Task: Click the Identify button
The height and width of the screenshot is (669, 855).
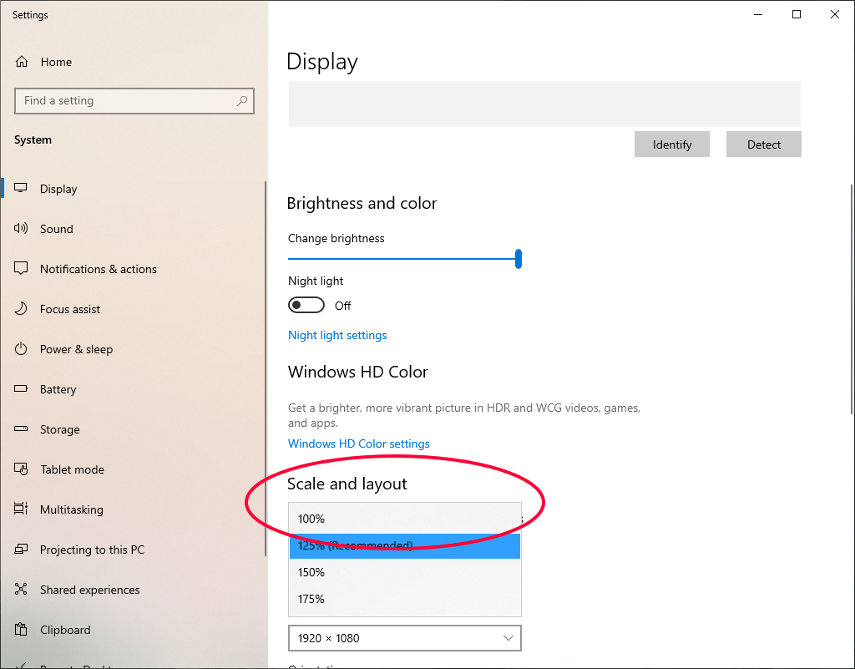Action: (672, 144)
